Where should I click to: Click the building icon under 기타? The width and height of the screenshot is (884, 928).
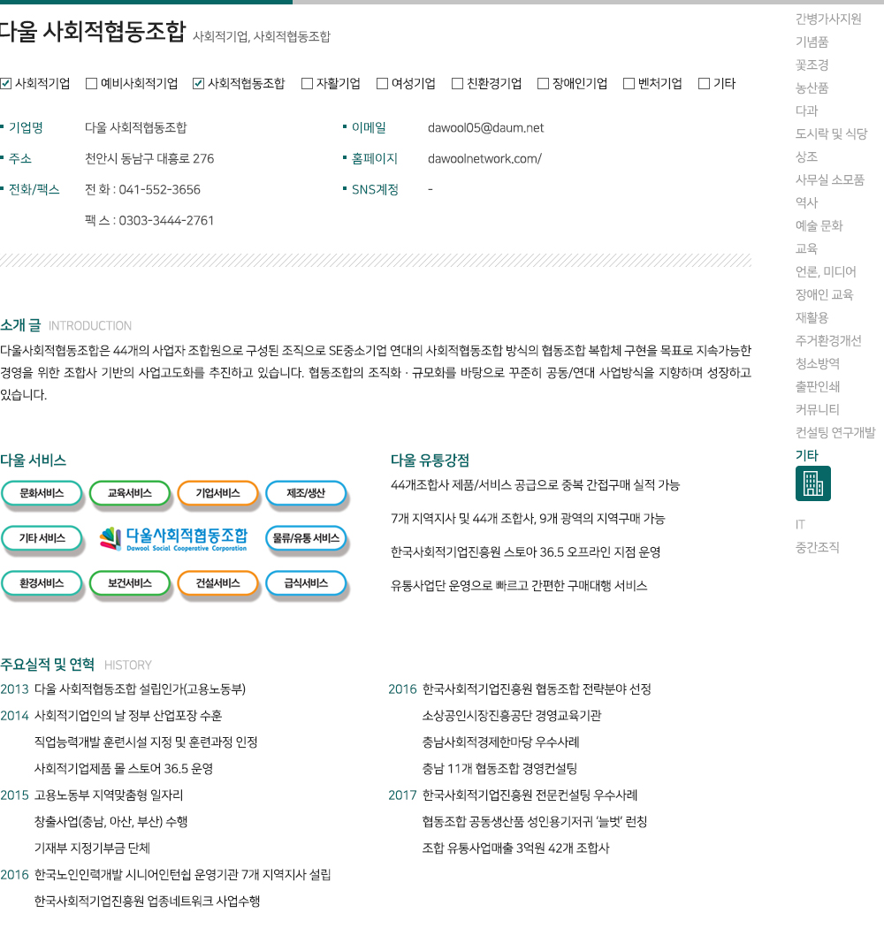point(813,483)
